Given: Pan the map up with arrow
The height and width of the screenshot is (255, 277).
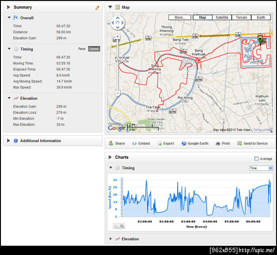Looking at the screenshot, I should (118, 18).
